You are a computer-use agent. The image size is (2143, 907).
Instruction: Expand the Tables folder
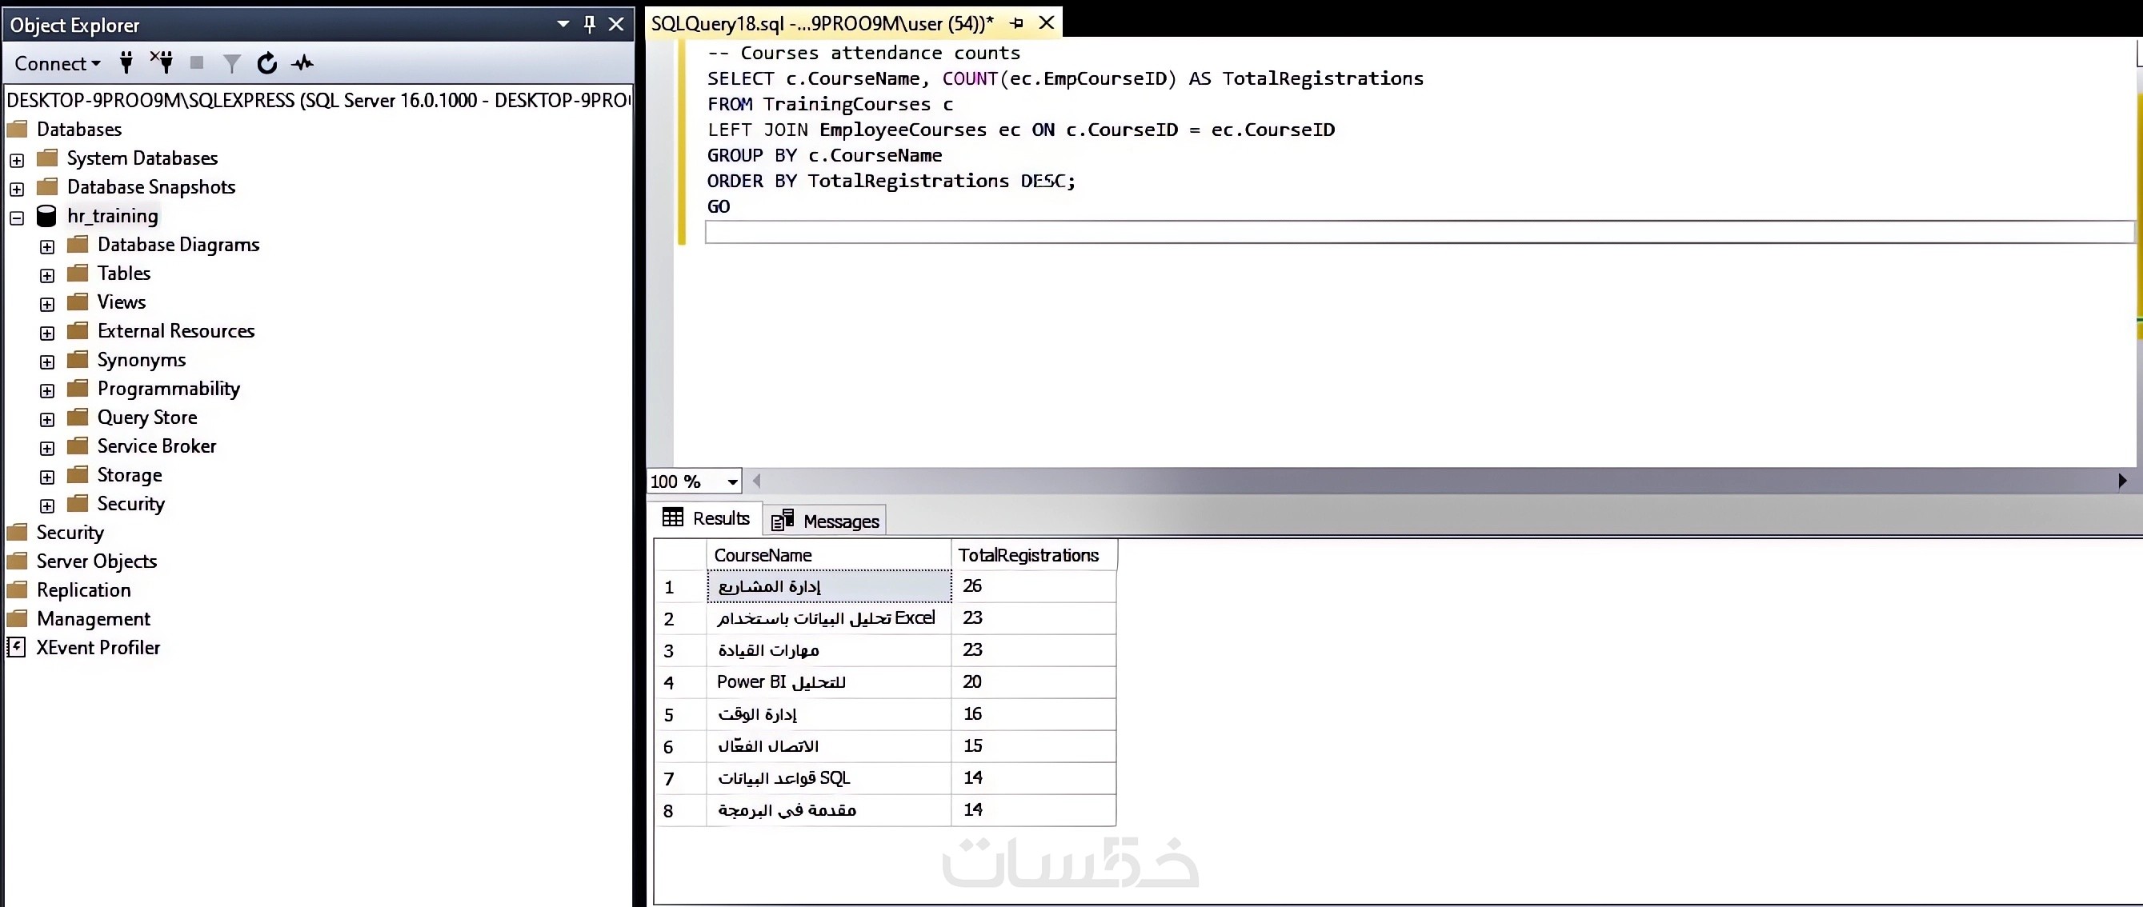point(47,275)
